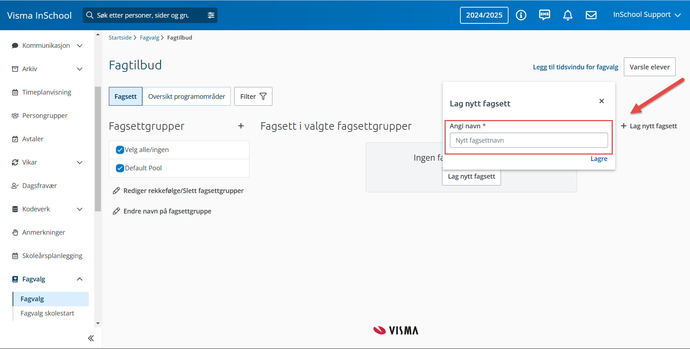This screenshot has width=690, height=349.
Task: Click the Skoleårsplanlegging calendar icon
Action: [x=15, y=256]
